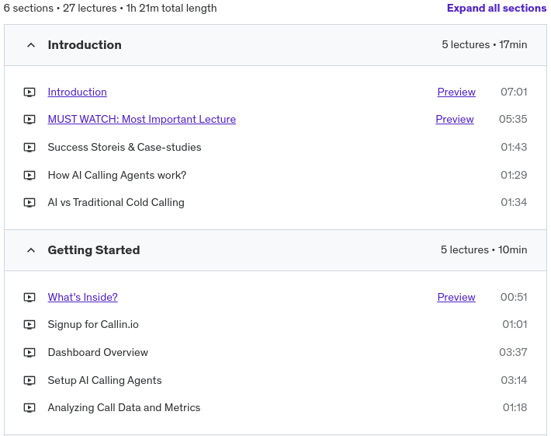The height and width of the screenshot is (436, 551).
Task: Click video icon for AI vs Traditional Cold Calling
Action: (29, 203)
